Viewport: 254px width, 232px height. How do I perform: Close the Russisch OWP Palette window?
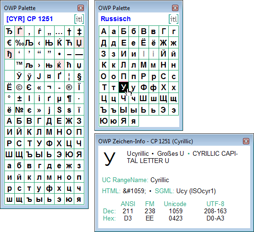coord(175,8)
